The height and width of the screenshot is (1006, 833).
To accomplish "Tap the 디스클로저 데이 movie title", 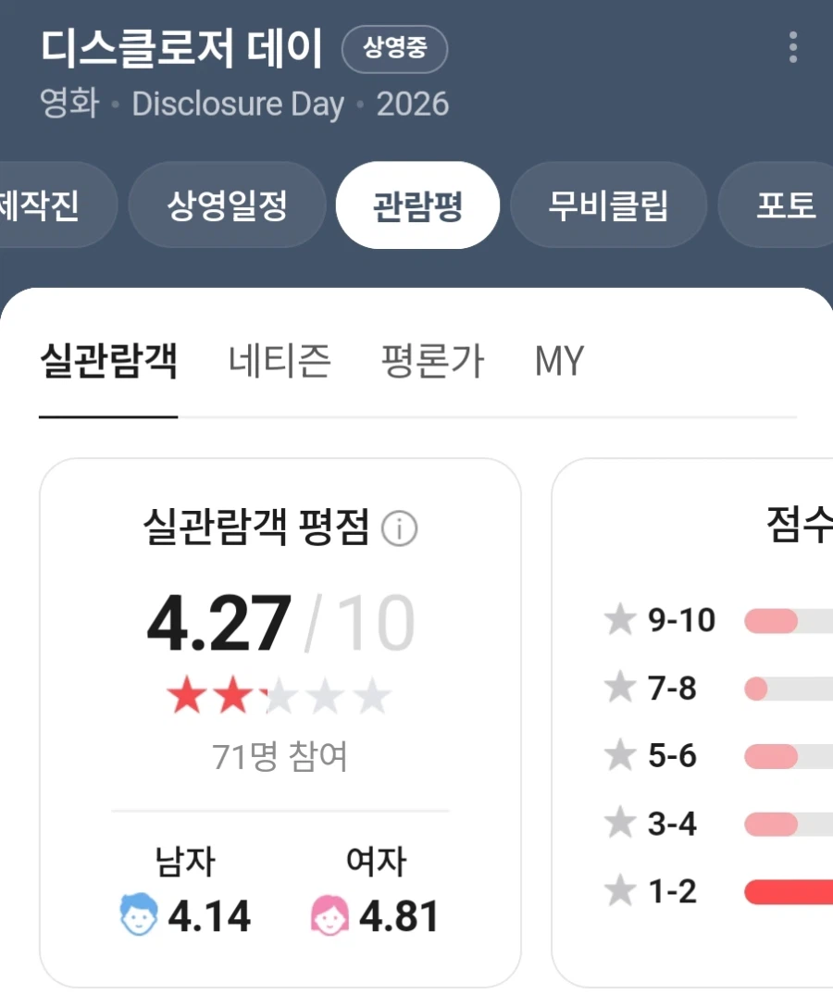I will click(181, 49).
